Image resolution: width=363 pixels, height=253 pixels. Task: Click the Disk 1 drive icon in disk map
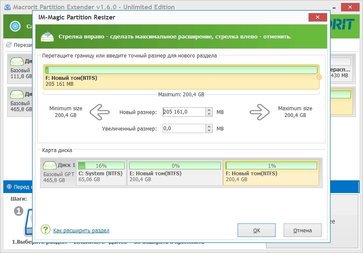(x=50, y=166)
